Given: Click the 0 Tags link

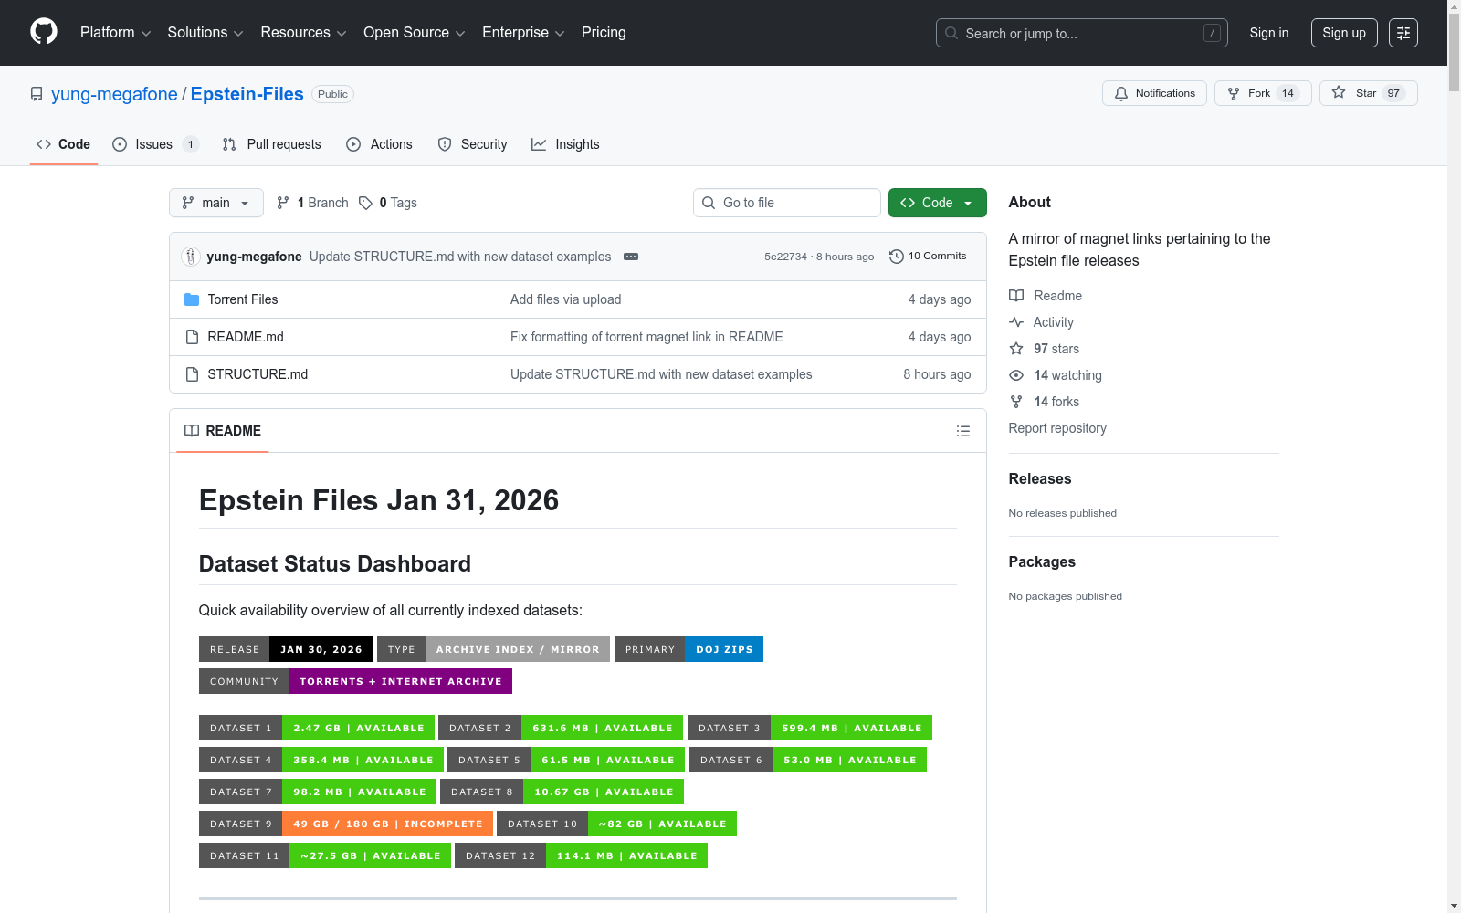Looking at the screenshot, I should pos(388,203).
